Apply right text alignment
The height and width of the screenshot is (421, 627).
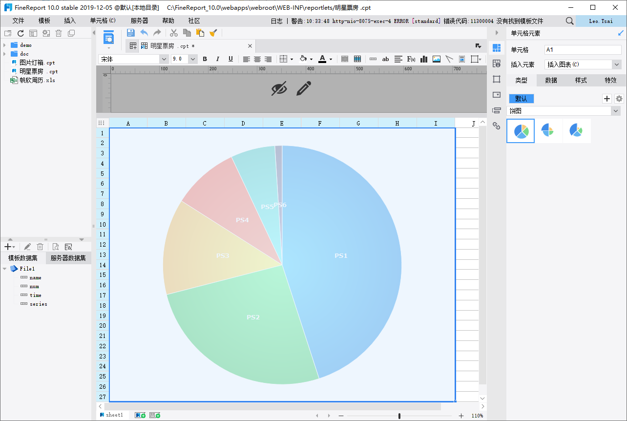coord(268,59)
